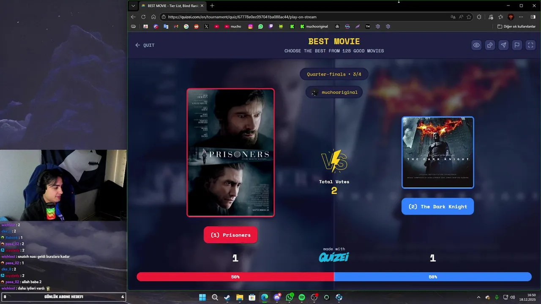This screenshot has height=304, width=541.
Task: Open the volume control tray icon
Action: click(512, 297)
